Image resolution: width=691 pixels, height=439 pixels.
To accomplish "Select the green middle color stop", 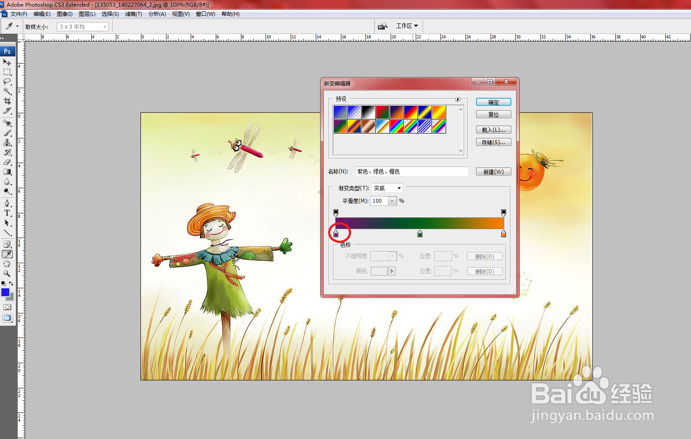I will point(420,234).
